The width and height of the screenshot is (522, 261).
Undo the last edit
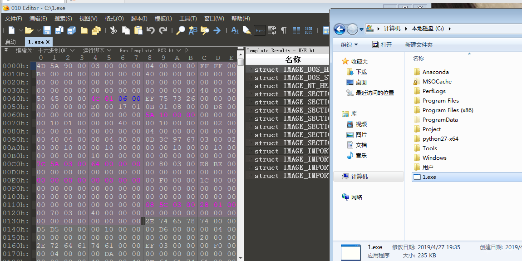(x=151, y=30)
